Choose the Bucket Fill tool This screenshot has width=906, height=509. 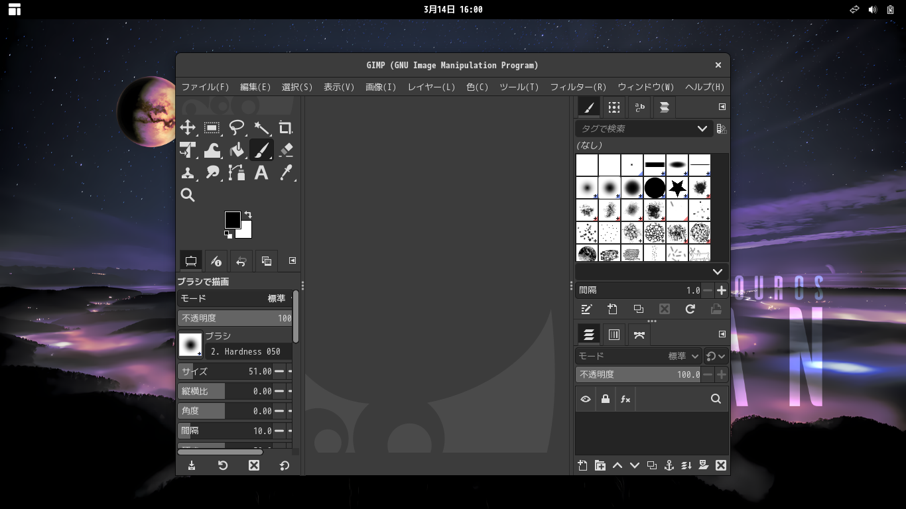(237, 150)
